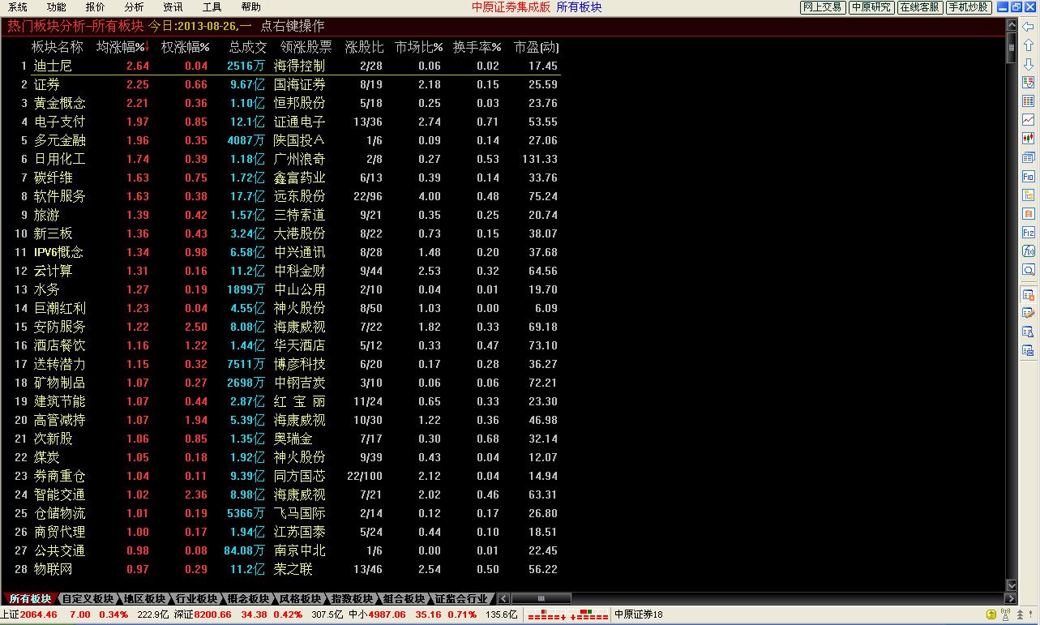Click the red-green up-arrow status indicator
Screen dimensions: 1040x625
589,615
